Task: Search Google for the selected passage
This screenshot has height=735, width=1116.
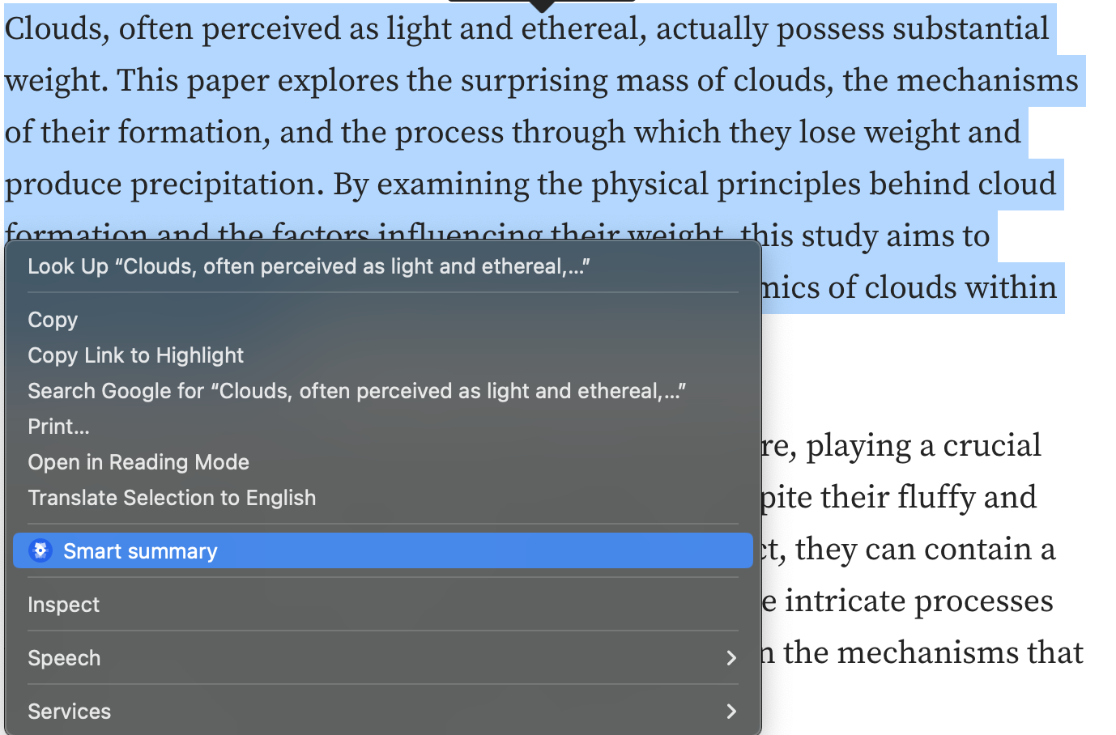Action: [356, 390]
